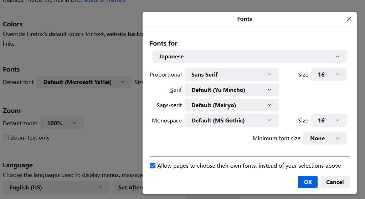Close the Fonts dialog with X
The width and height of the screenshot is (365, 199).
click(349, 19)
